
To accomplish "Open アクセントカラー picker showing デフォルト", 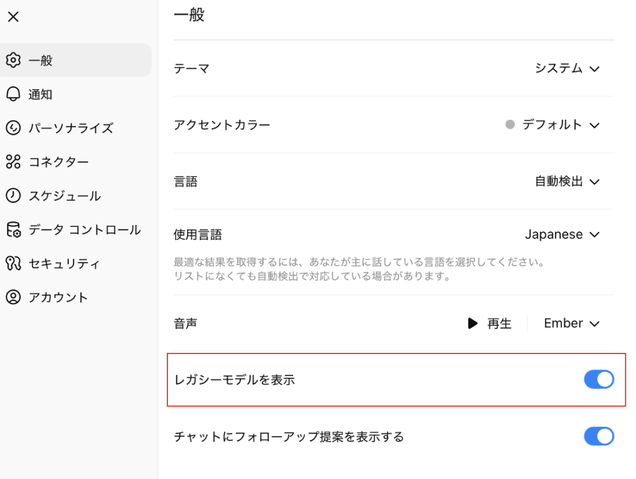I will [x=553, y=125].
